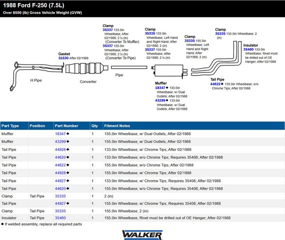Open muffler 18347 link below muffler drawing
285x240 pixels.
pyautogui.click(x=160, y=88)
